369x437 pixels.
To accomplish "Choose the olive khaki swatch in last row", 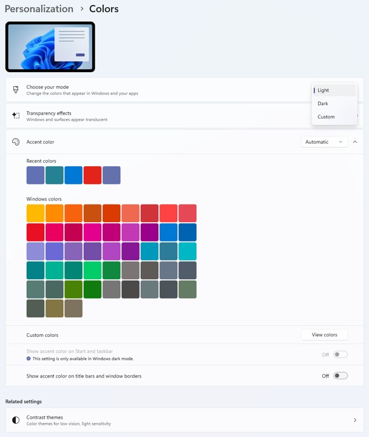I will coord(55,308).
